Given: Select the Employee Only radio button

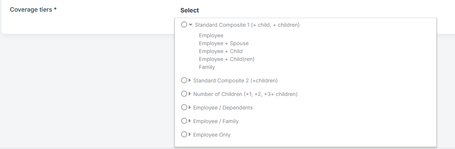Looking at the screenshot, I should [184, 134].
